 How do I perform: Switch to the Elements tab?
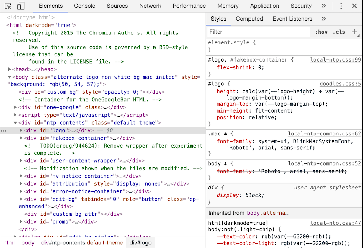click(x=51, y=6)
